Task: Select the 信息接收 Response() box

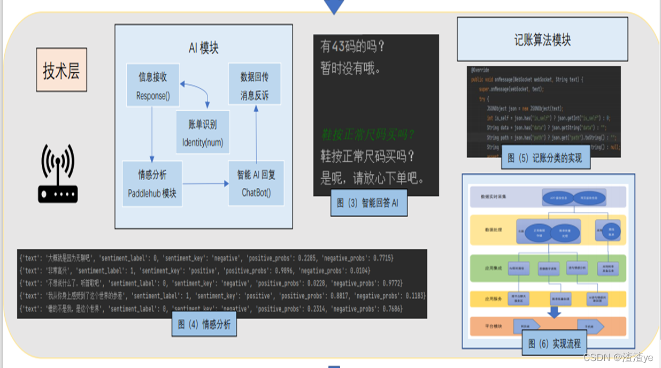Action: click(152, 85)
